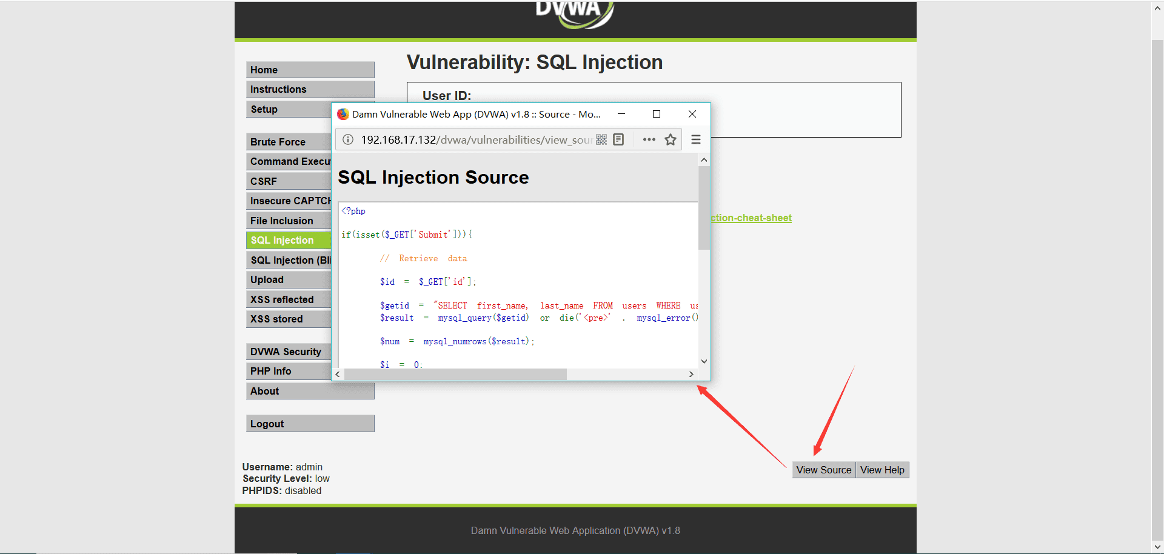The height and width of the screenshot is (554, 1164).
Task: Click the popup address bar URL
Action: (477, 140)
